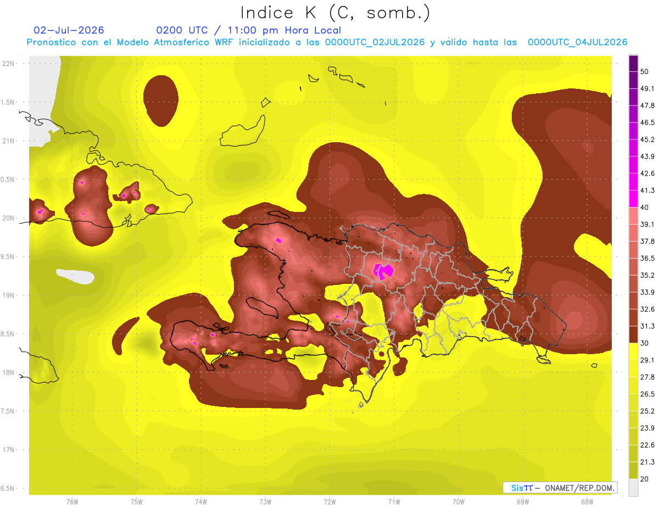This screenshot has width=659, height=509.
Task: Pick the legend color band between 29.1 and 30
Action: [633, 351]
